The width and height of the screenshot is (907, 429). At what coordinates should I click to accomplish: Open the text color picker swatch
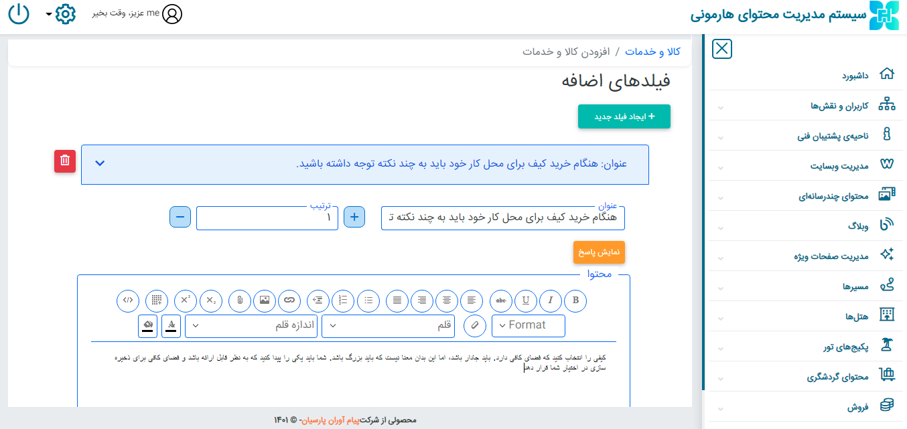(x=171, y=326)
